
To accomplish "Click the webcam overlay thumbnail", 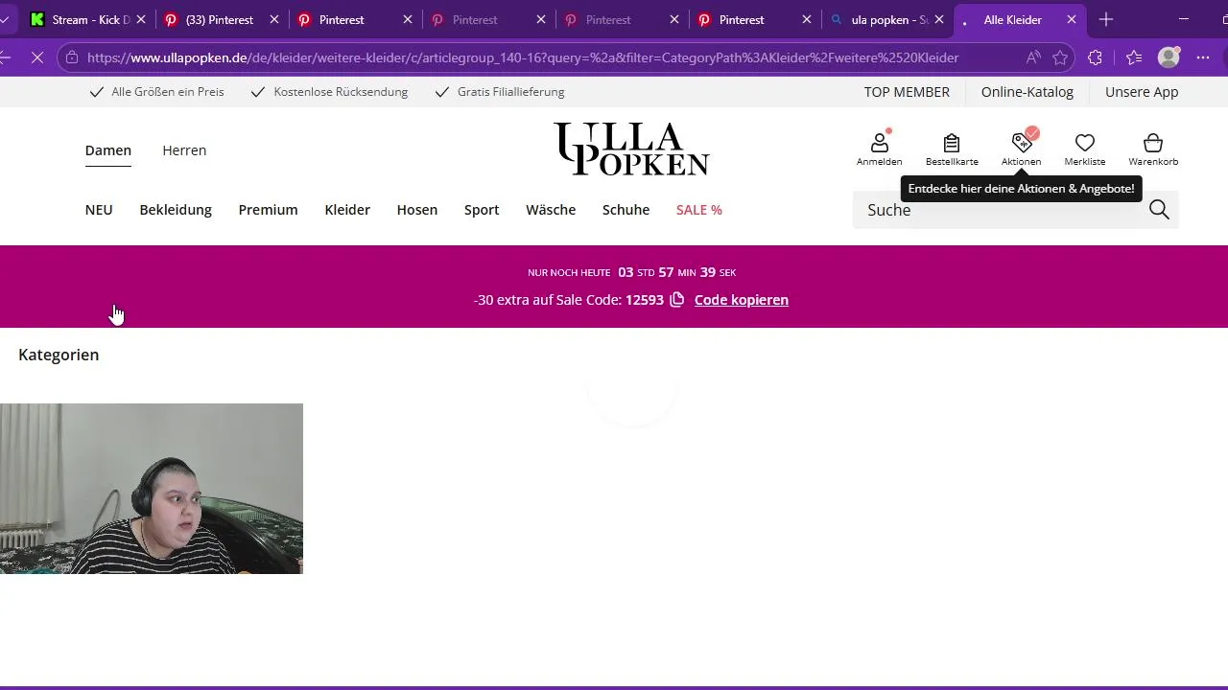I will coord(152,489).
